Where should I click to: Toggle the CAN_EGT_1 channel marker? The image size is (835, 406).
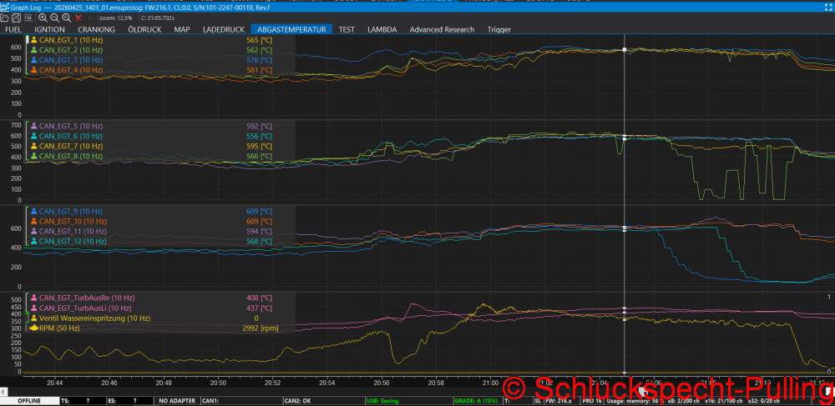coord(34,40)
